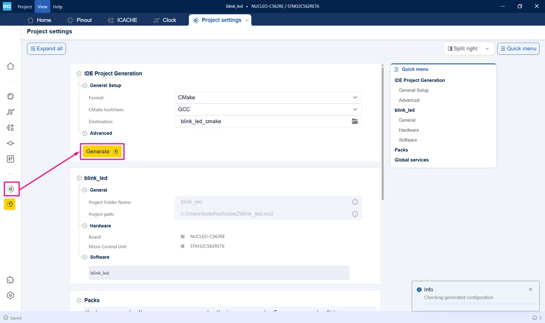Click the Split right button
This screenshot has width=545, height=323.
click(463, 49)
